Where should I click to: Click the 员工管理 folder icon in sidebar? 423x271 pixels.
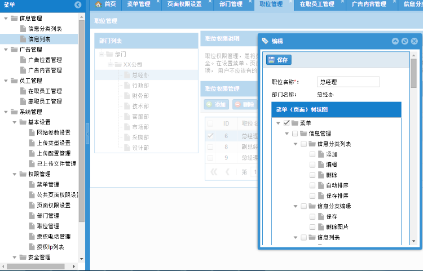14,81
